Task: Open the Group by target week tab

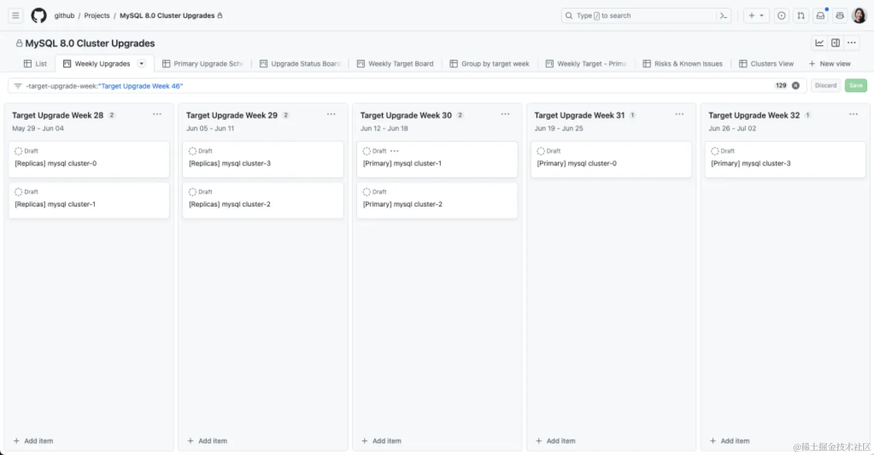Action: [490, 64]
